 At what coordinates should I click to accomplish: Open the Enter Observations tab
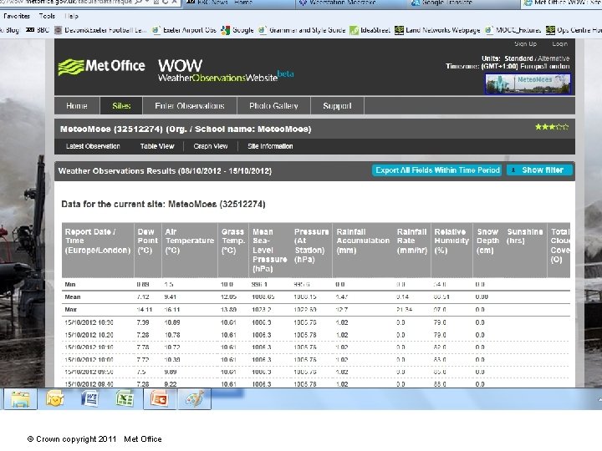click(190, 106)
